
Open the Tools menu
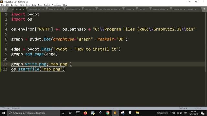pyautogui.click(x=40, y=5)
